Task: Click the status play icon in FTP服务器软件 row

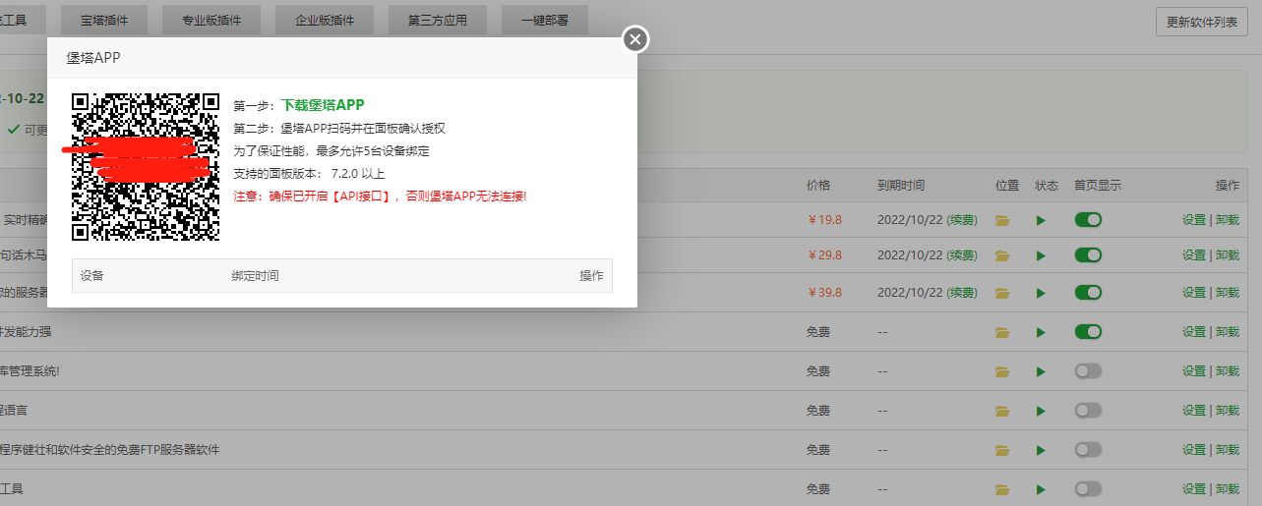Action: point(1041,450)
